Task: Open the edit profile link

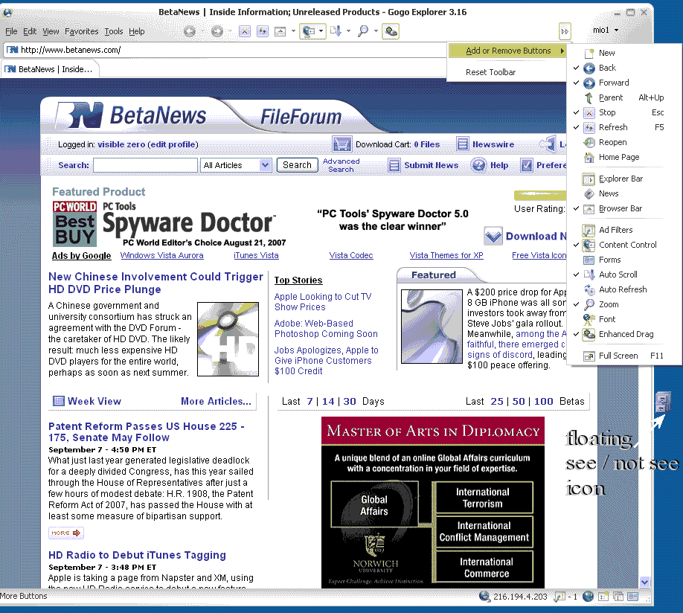Action: pyautogui.click(x=173, y=144)
